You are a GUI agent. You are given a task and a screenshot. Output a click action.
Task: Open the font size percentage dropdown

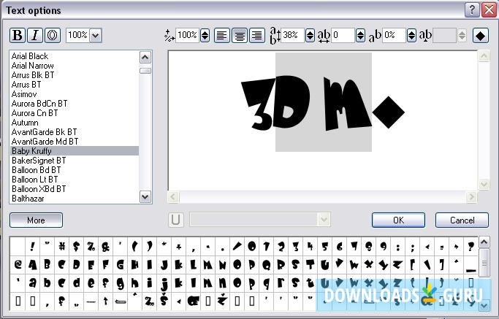(x=96, y=35)
